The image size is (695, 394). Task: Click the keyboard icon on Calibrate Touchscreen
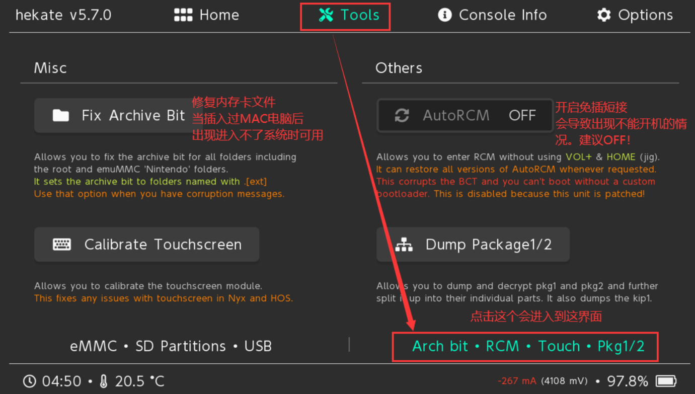pyautogui.click(x=62, y=245)
